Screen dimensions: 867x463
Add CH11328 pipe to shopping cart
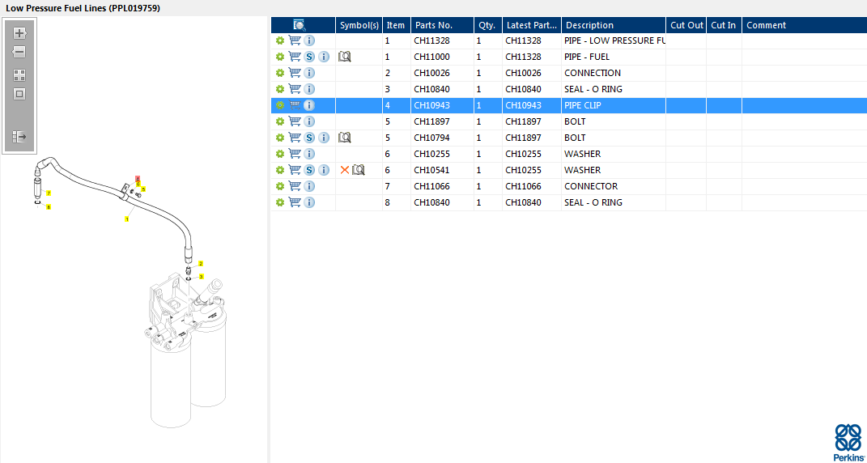(295, 40)
